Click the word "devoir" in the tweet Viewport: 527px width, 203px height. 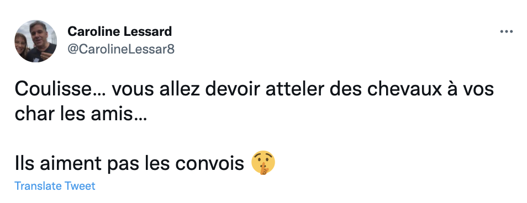[232, 89]
